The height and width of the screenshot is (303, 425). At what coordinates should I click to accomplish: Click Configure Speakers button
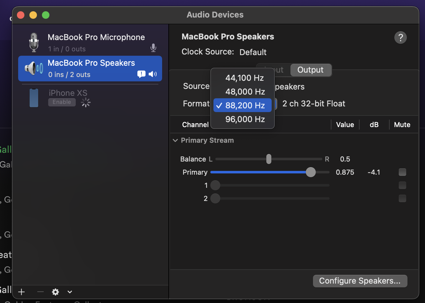[360, 281]
